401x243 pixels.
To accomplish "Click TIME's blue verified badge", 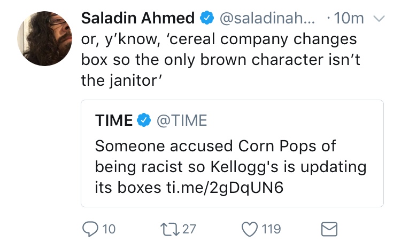I will pyautogui.click(x=144, y=120).
